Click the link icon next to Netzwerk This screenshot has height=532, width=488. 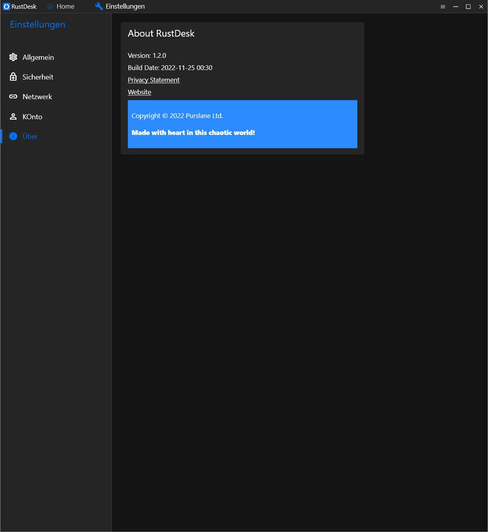tap(13, 96)
